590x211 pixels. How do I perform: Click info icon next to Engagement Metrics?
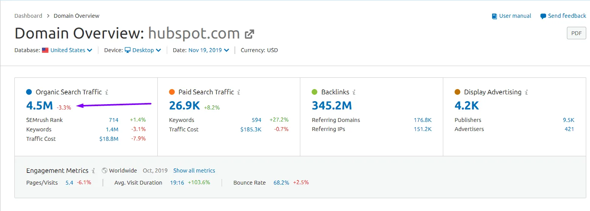pos(93,171)
